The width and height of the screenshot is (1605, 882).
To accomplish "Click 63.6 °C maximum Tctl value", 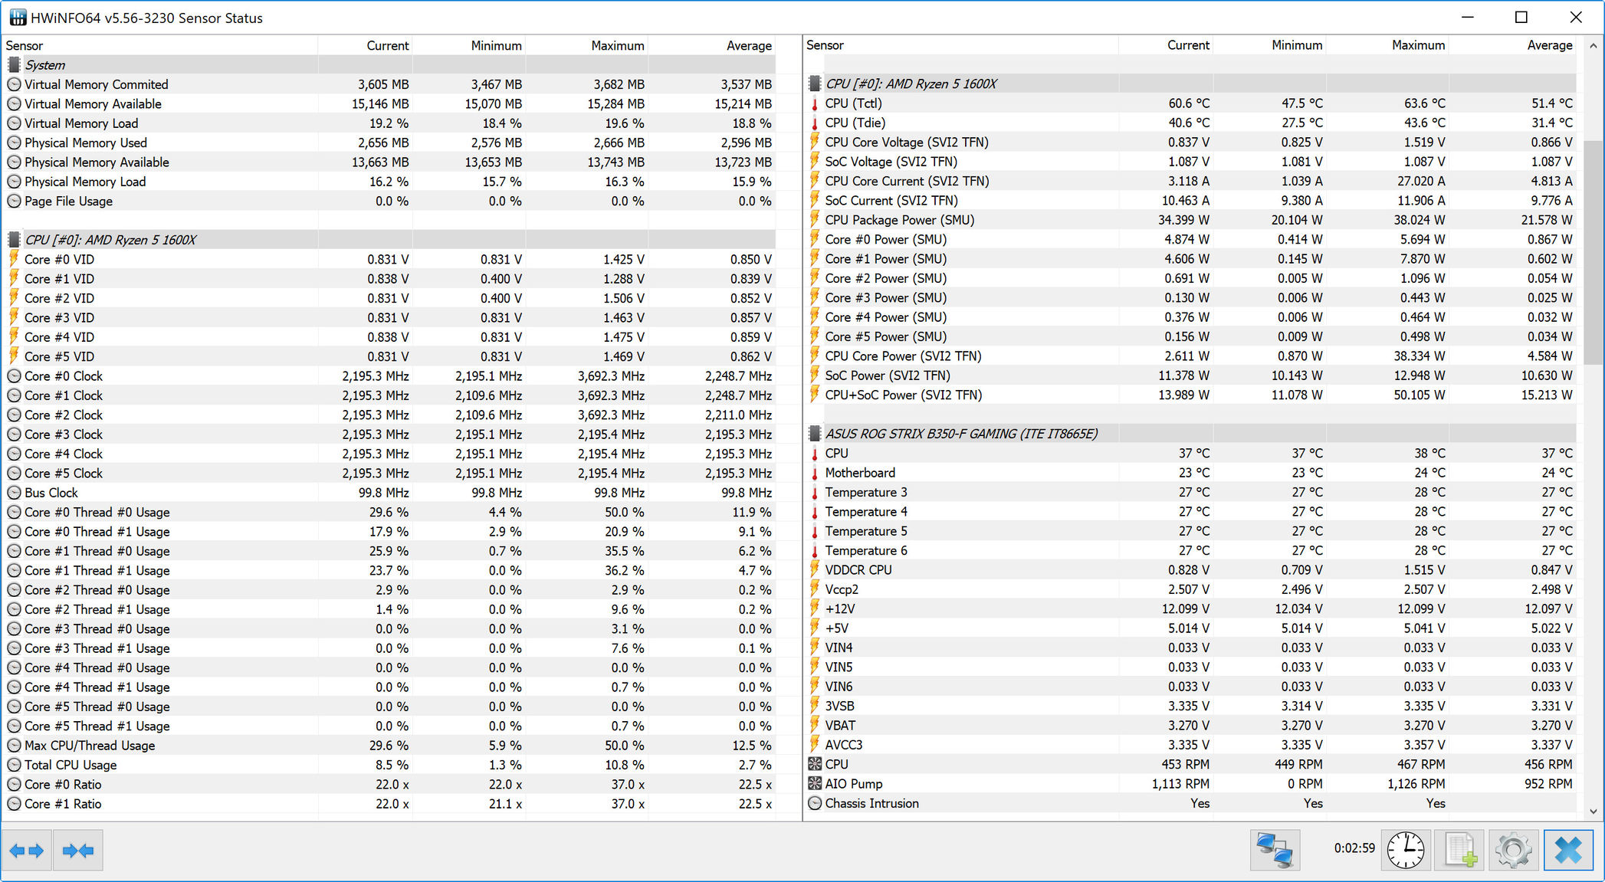I will 1425,103.
